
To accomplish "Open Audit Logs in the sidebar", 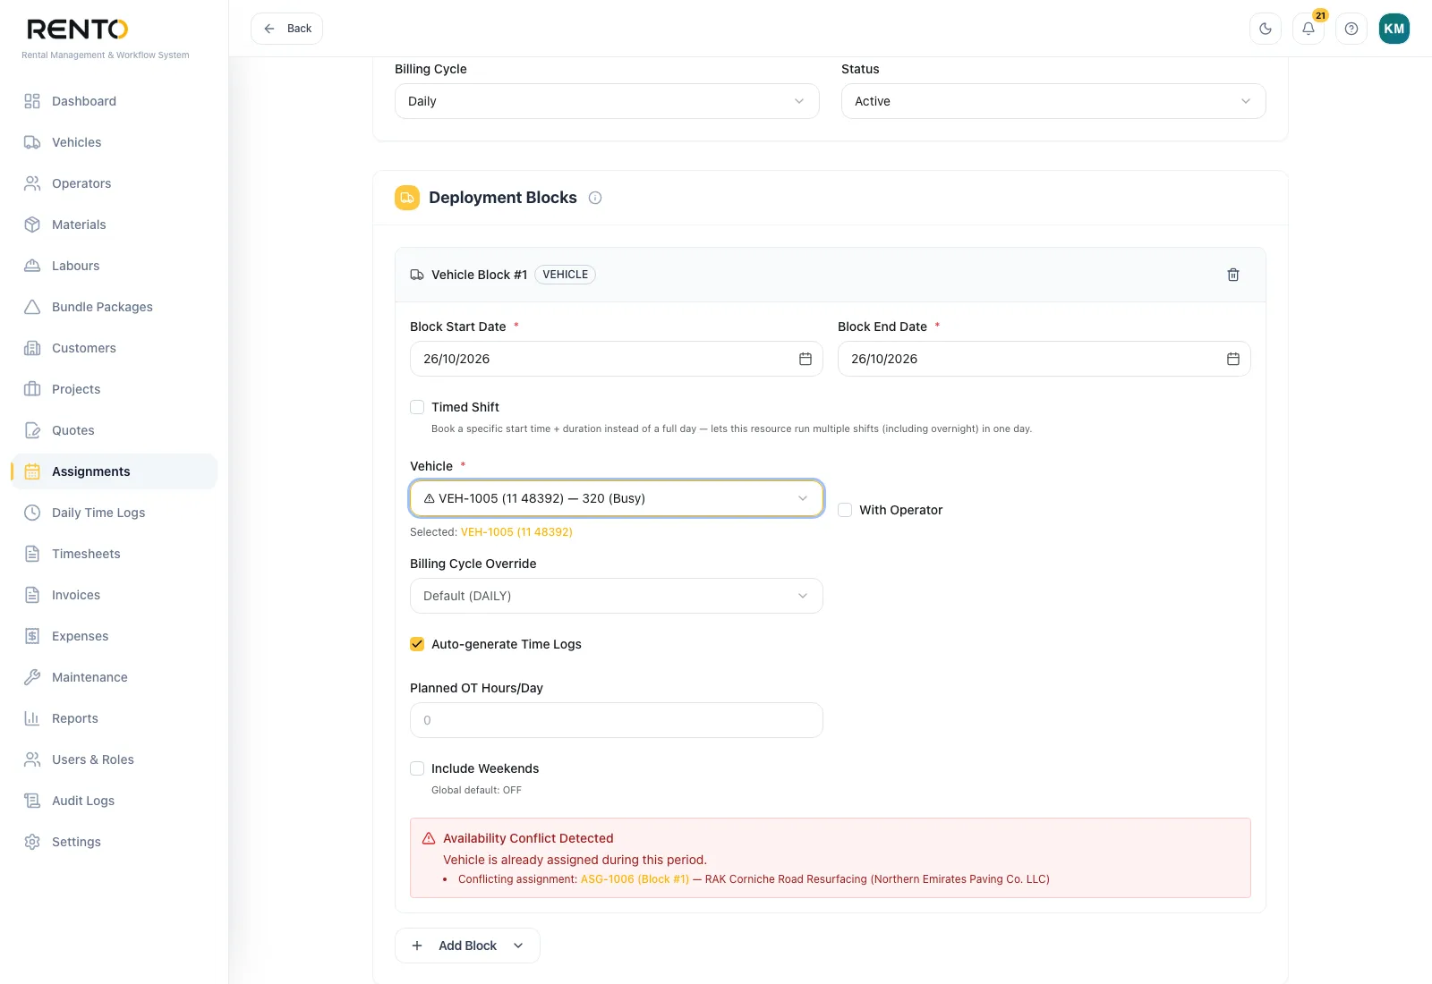I will [x=114, y=801].
